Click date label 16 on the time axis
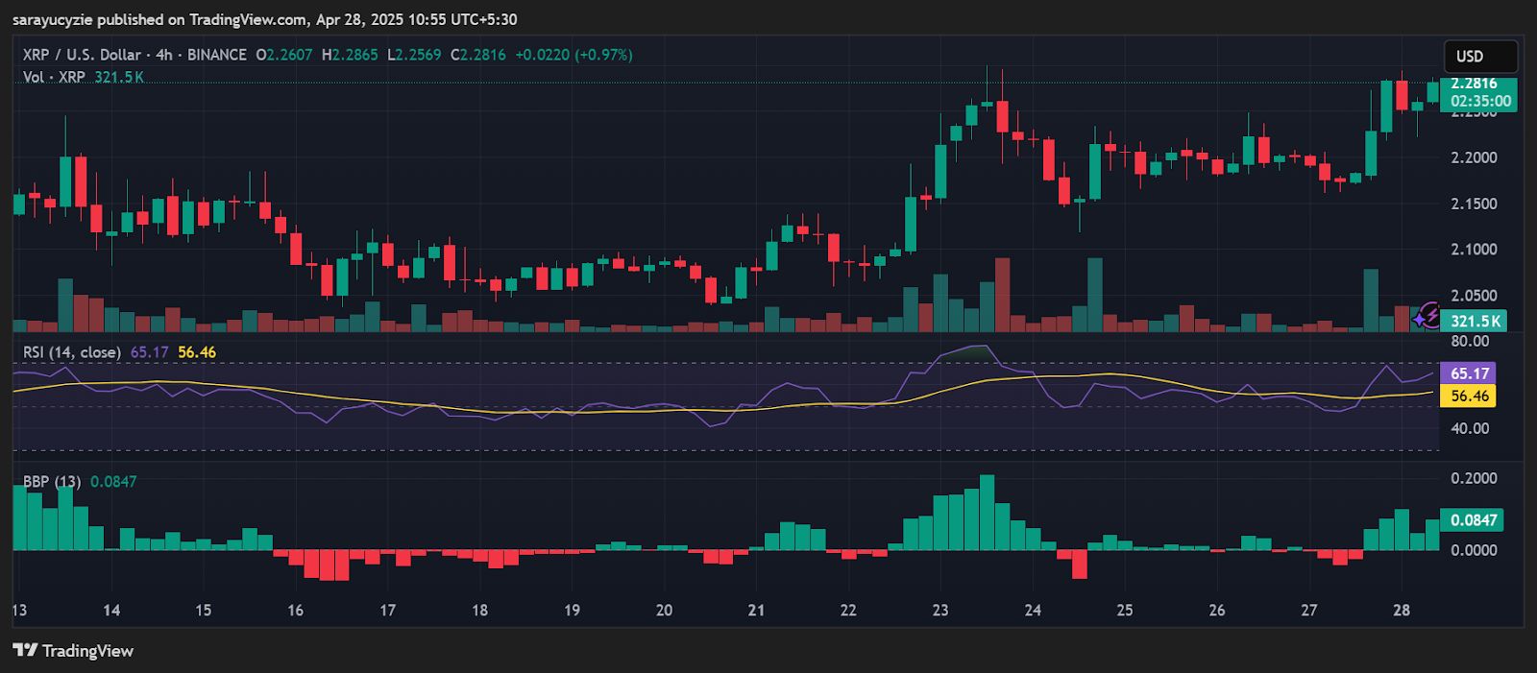Image resolution: width=1537 pixels, height=673 pixels. (295, 610)
